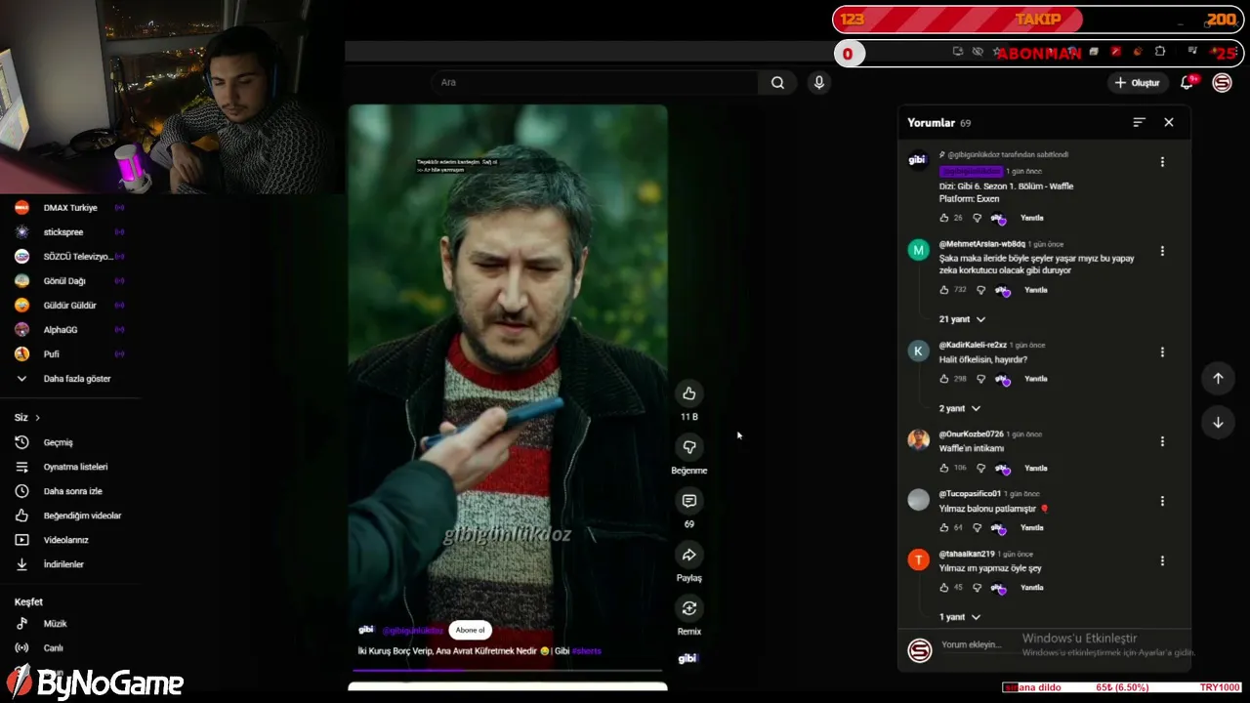Share the Short using Paylaş icon
The image size is (1250, 703).
[x=689, y=555]
